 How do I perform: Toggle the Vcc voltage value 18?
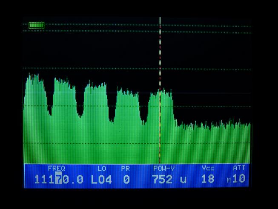(x=208, y=179)
